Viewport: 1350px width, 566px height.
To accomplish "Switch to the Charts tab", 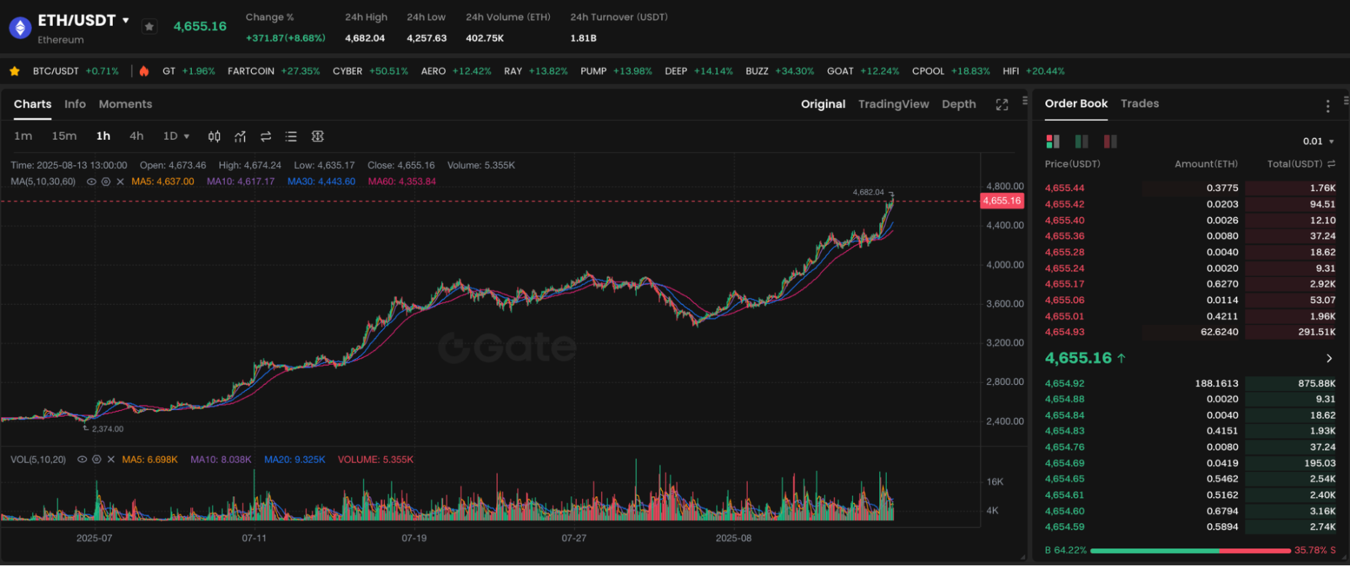I will click(32, 104).
